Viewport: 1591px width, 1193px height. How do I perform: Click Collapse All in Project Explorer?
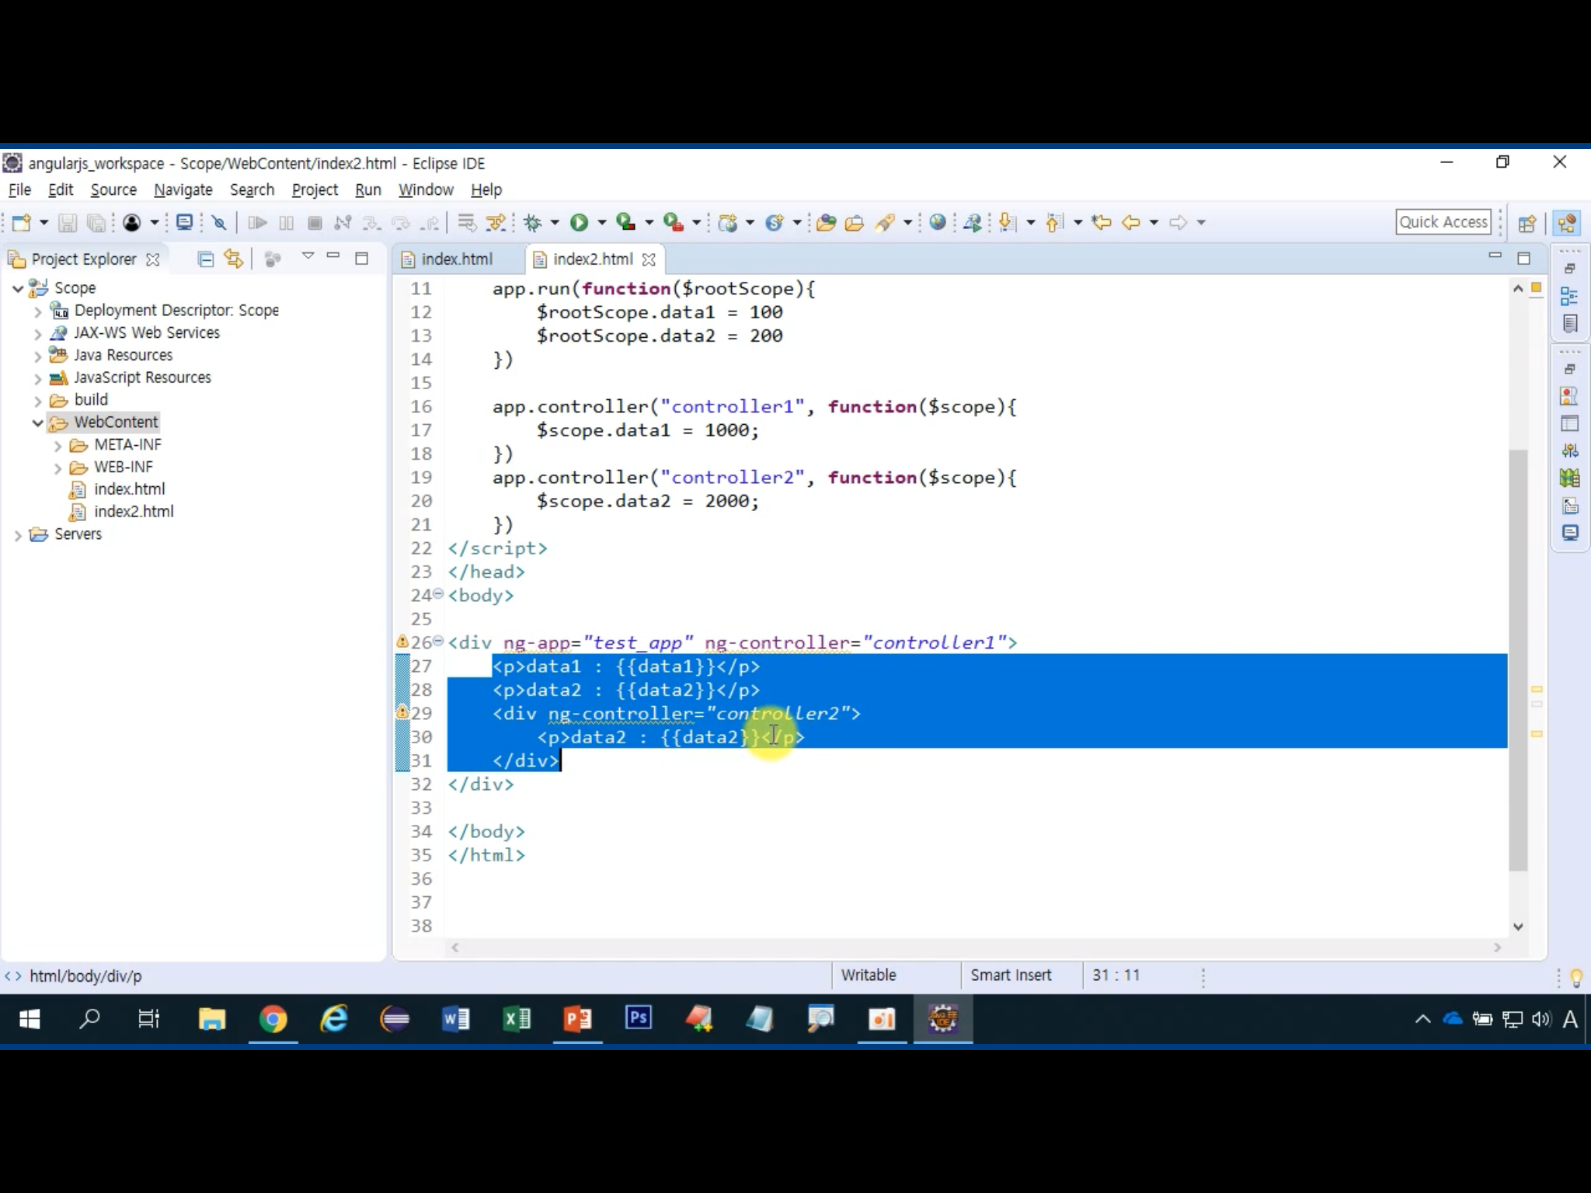[x=205, y=259]
